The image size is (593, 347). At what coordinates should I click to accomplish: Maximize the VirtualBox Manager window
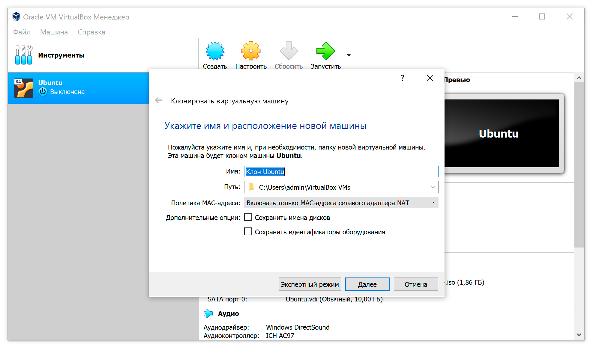(x=542, y=16)
